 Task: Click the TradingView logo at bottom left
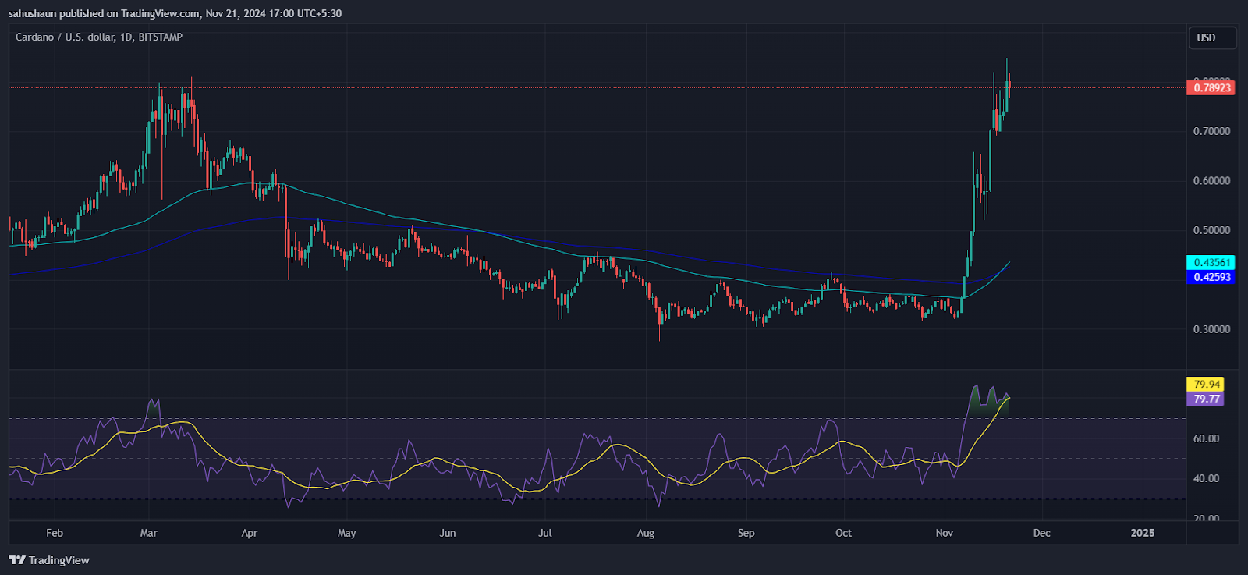[x=49, y=560]
